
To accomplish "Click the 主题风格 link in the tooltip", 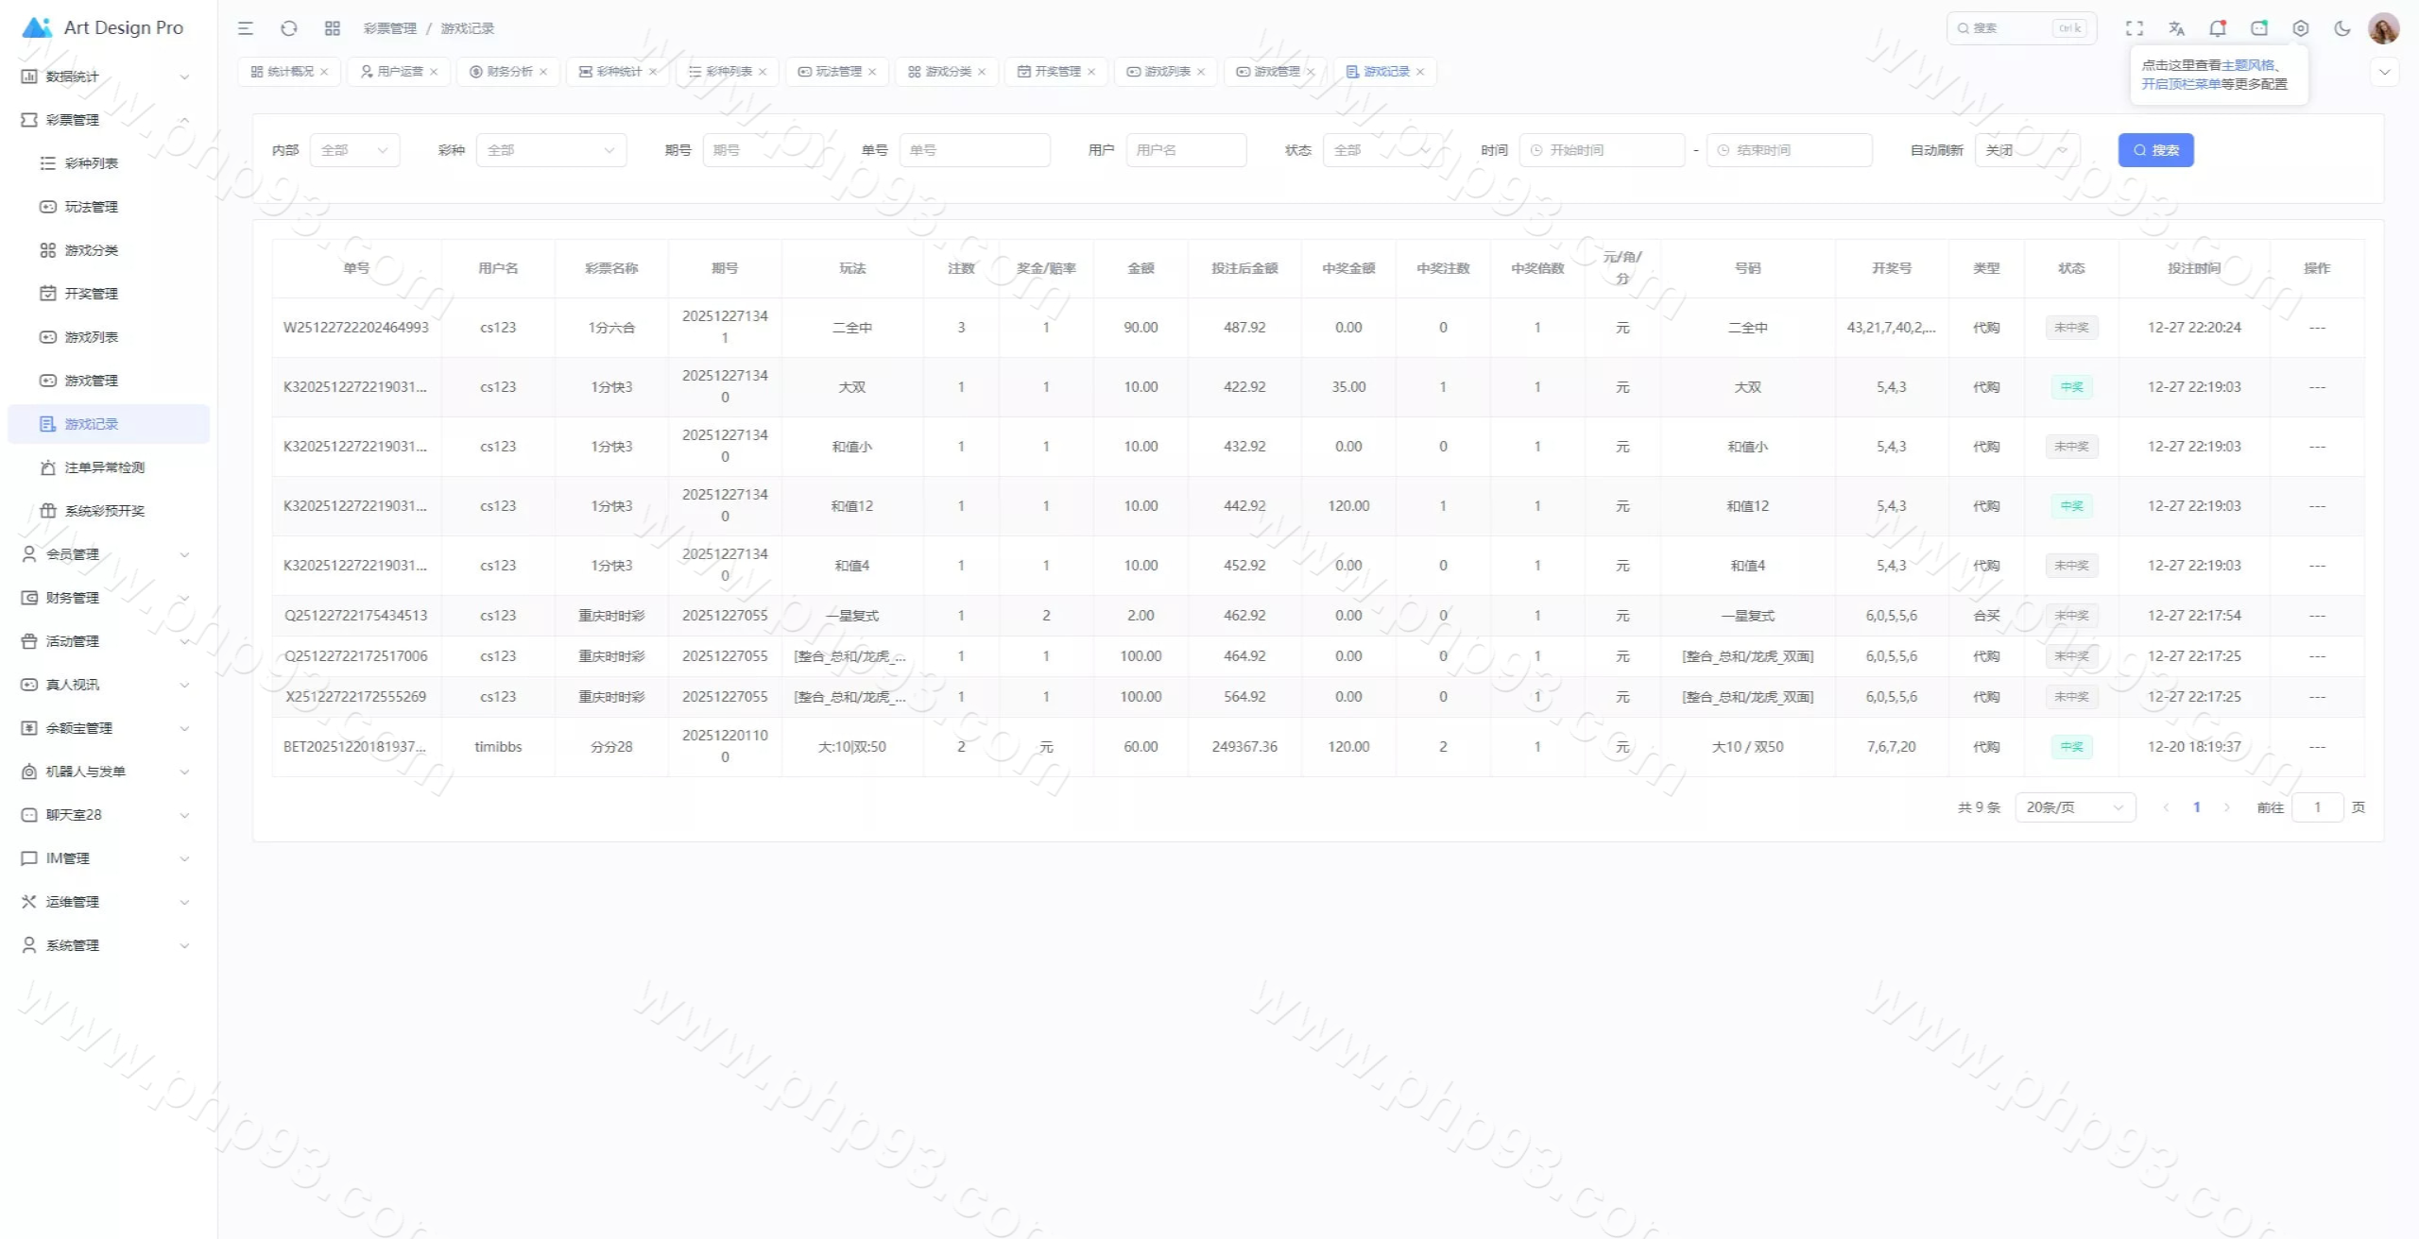I will coord(2247,65).
